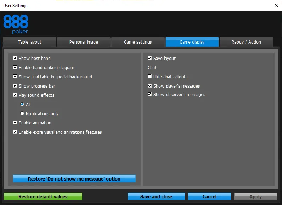Select the Game display tab
Screen dimensions: 282x205
(x=192, y=42)
